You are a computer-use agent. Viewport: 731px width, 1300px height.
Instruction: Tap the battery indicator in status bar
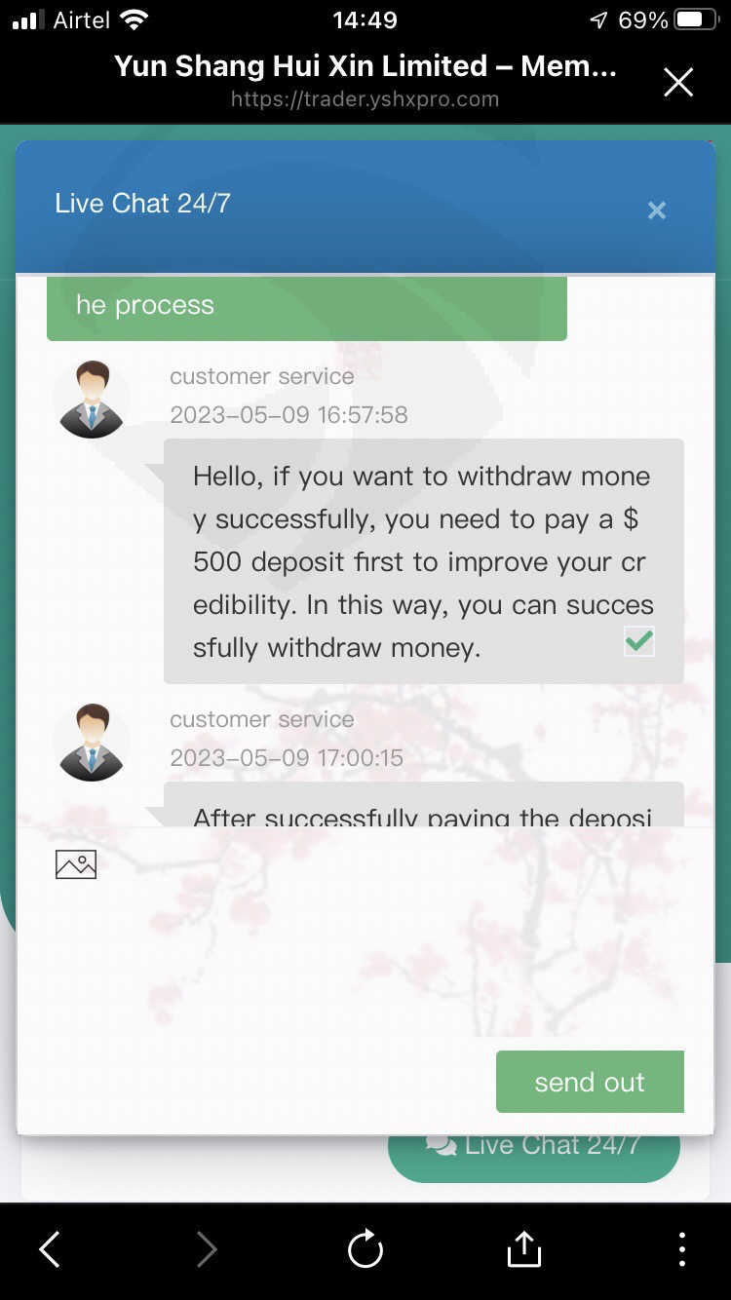pyautogui.click(x=697, y=19)
